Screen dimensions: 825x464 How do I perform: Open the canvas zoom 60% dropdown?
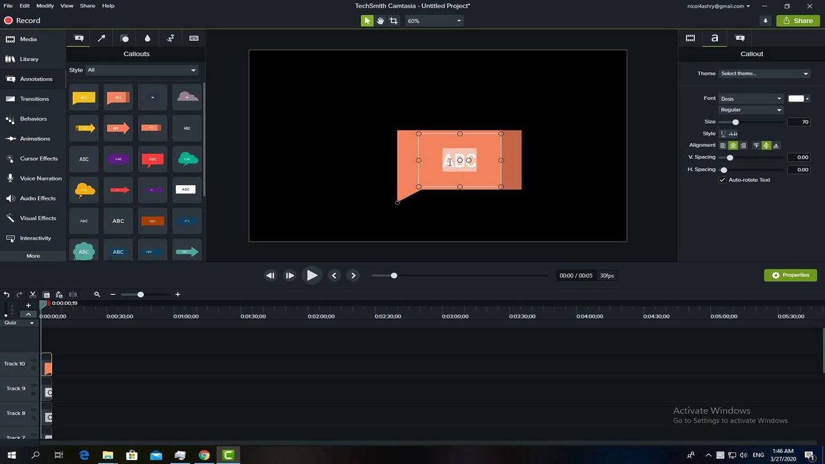coord(434,21)
